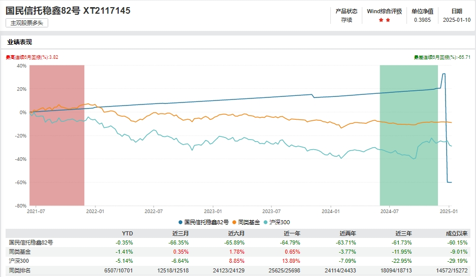Click the Wind综合评级 label
Image resolution: width=476 pixels, height=277 pixels.
pos(384,11)
